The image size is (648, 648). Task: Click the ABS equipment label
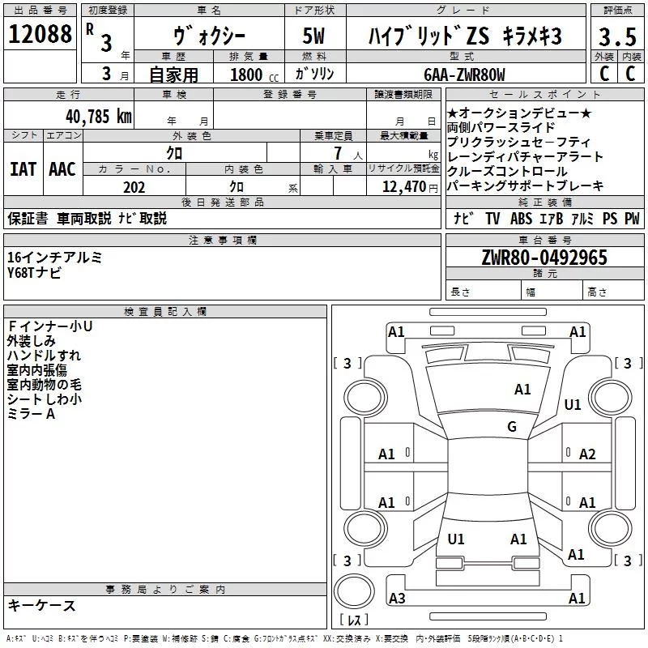pyautogui.click(x=521, y=219)
